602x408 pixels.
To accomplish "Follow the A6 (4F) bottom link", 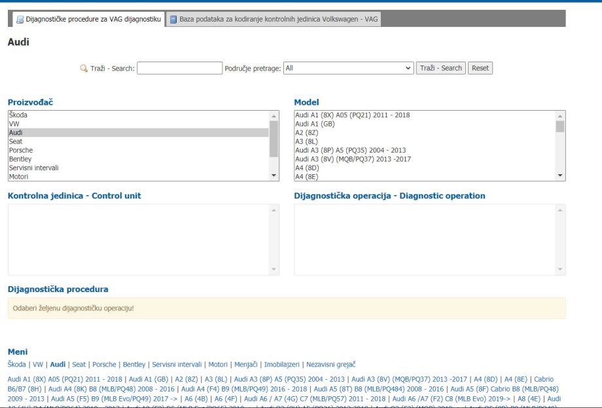I will tap(226, 399).
